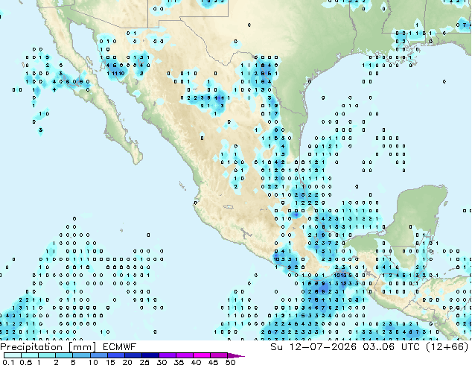
Task: Click the 35–40 mm magenta legend swatch
Action: pyautogui.click(x=185, y=355)
